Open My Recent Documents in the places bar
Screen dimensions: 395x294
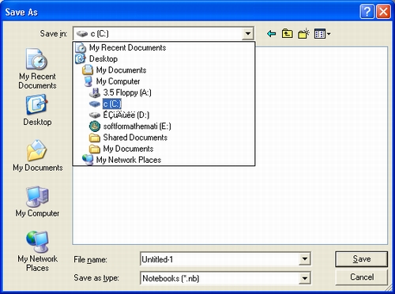(x=37, y=69)
